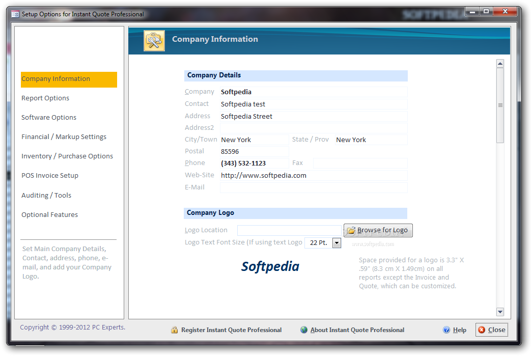Open Inventory / Purchase Options section
Image resolution: width=532 pixels, height=356 pixels.
[67, 156]
